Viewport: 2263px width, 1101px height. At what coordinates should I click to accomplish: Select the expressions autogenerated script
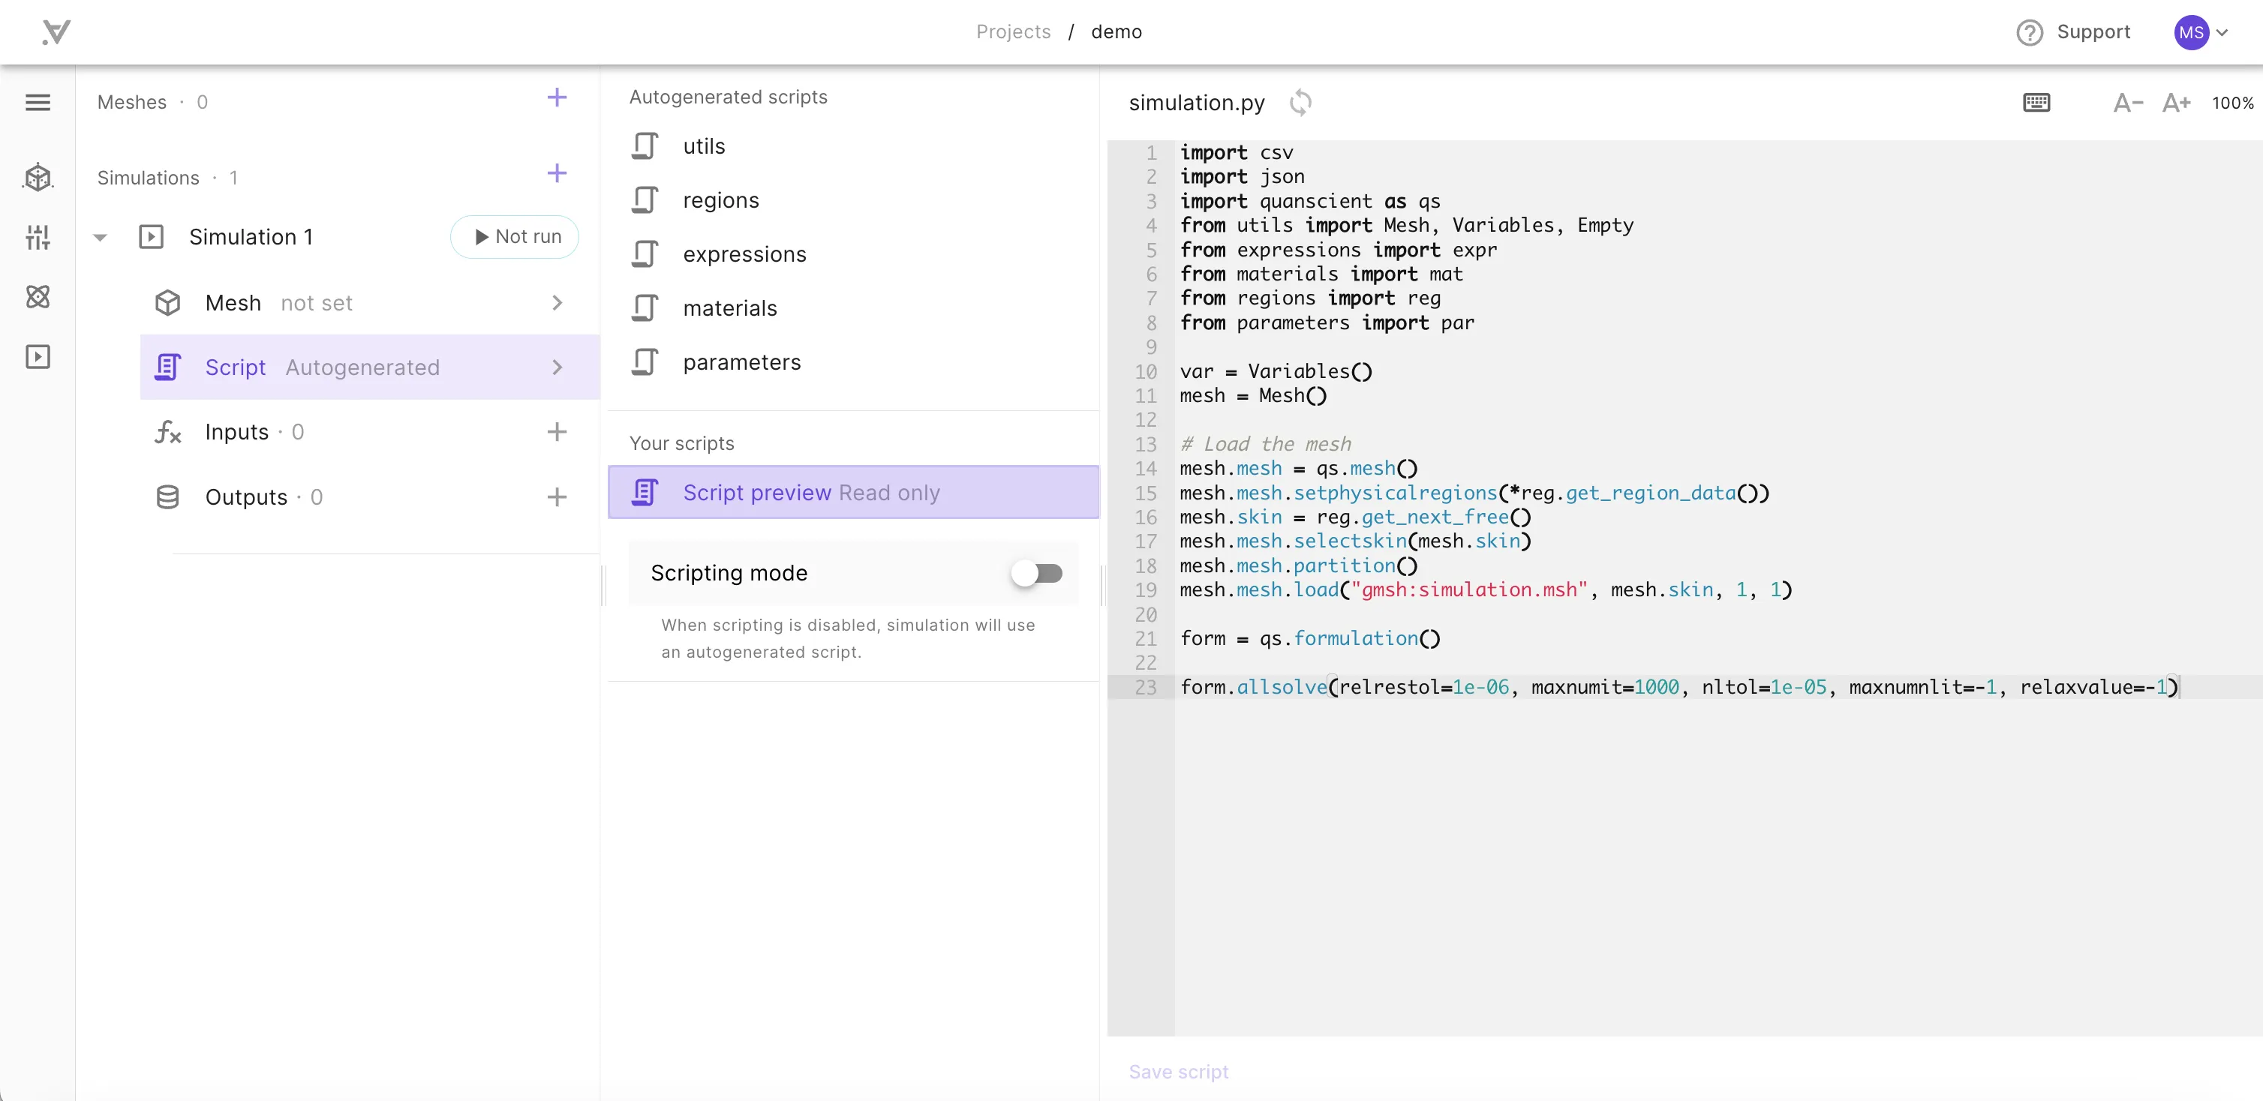pos(744,254)
